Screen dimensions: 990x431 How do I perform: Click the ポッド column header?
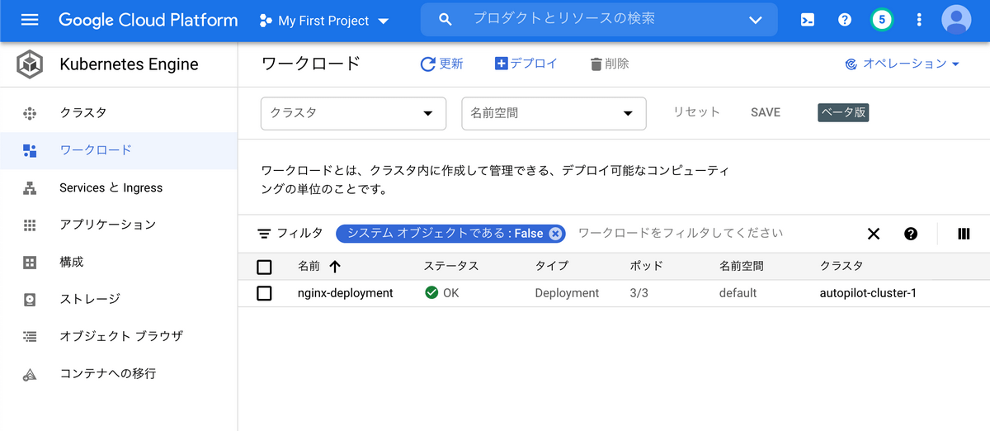point(646,266)
